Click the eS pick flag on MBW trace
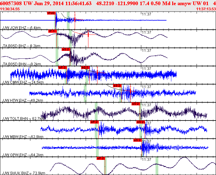Screen dimensions: 216x175 point(140,122)
